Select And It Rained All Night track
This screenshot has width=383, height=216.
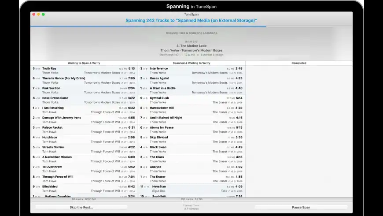click(191, 119)
